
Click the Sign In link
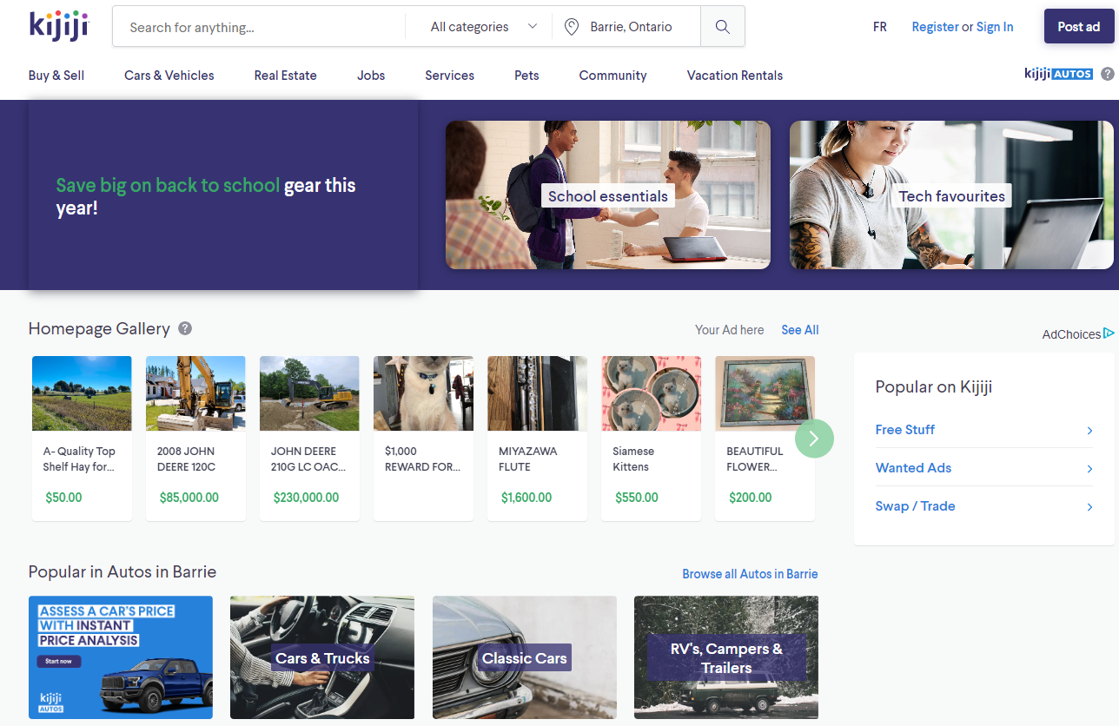click(995, 27)
